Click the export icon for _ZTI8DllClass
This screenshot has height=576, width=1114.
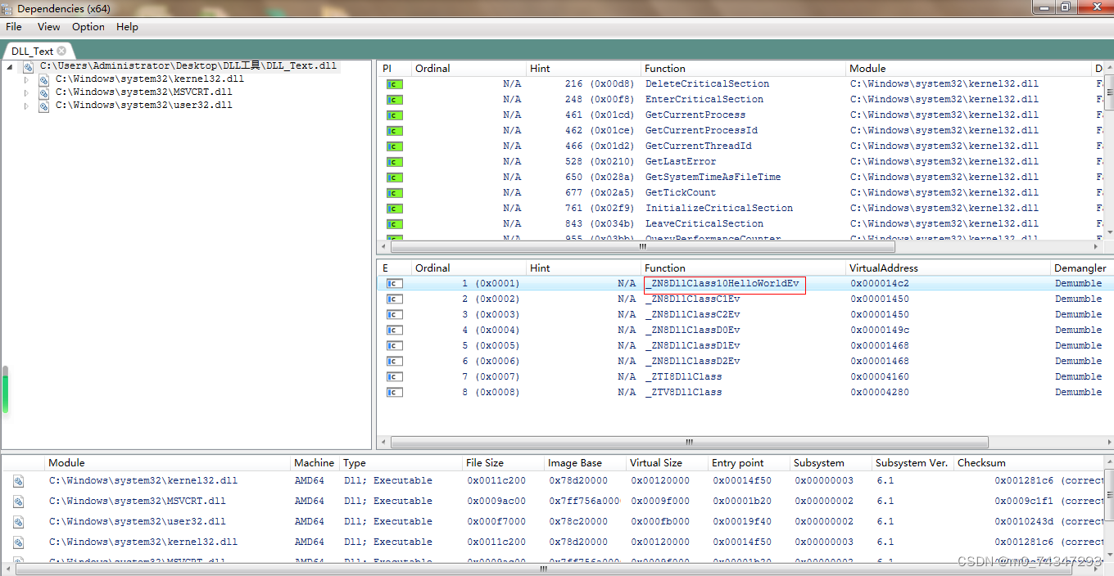(x=395, y=377)
